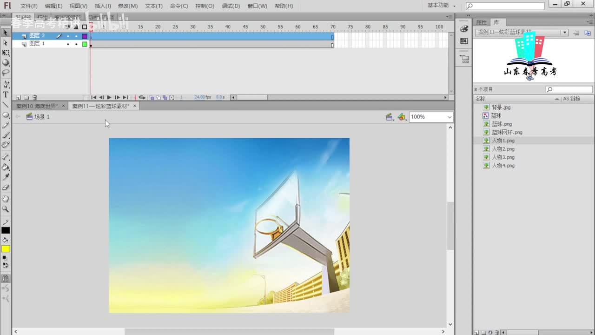Viewport: 595px width, 335px height.
Task: Lock layer 图层 2
Action: [x=76, y=36]
